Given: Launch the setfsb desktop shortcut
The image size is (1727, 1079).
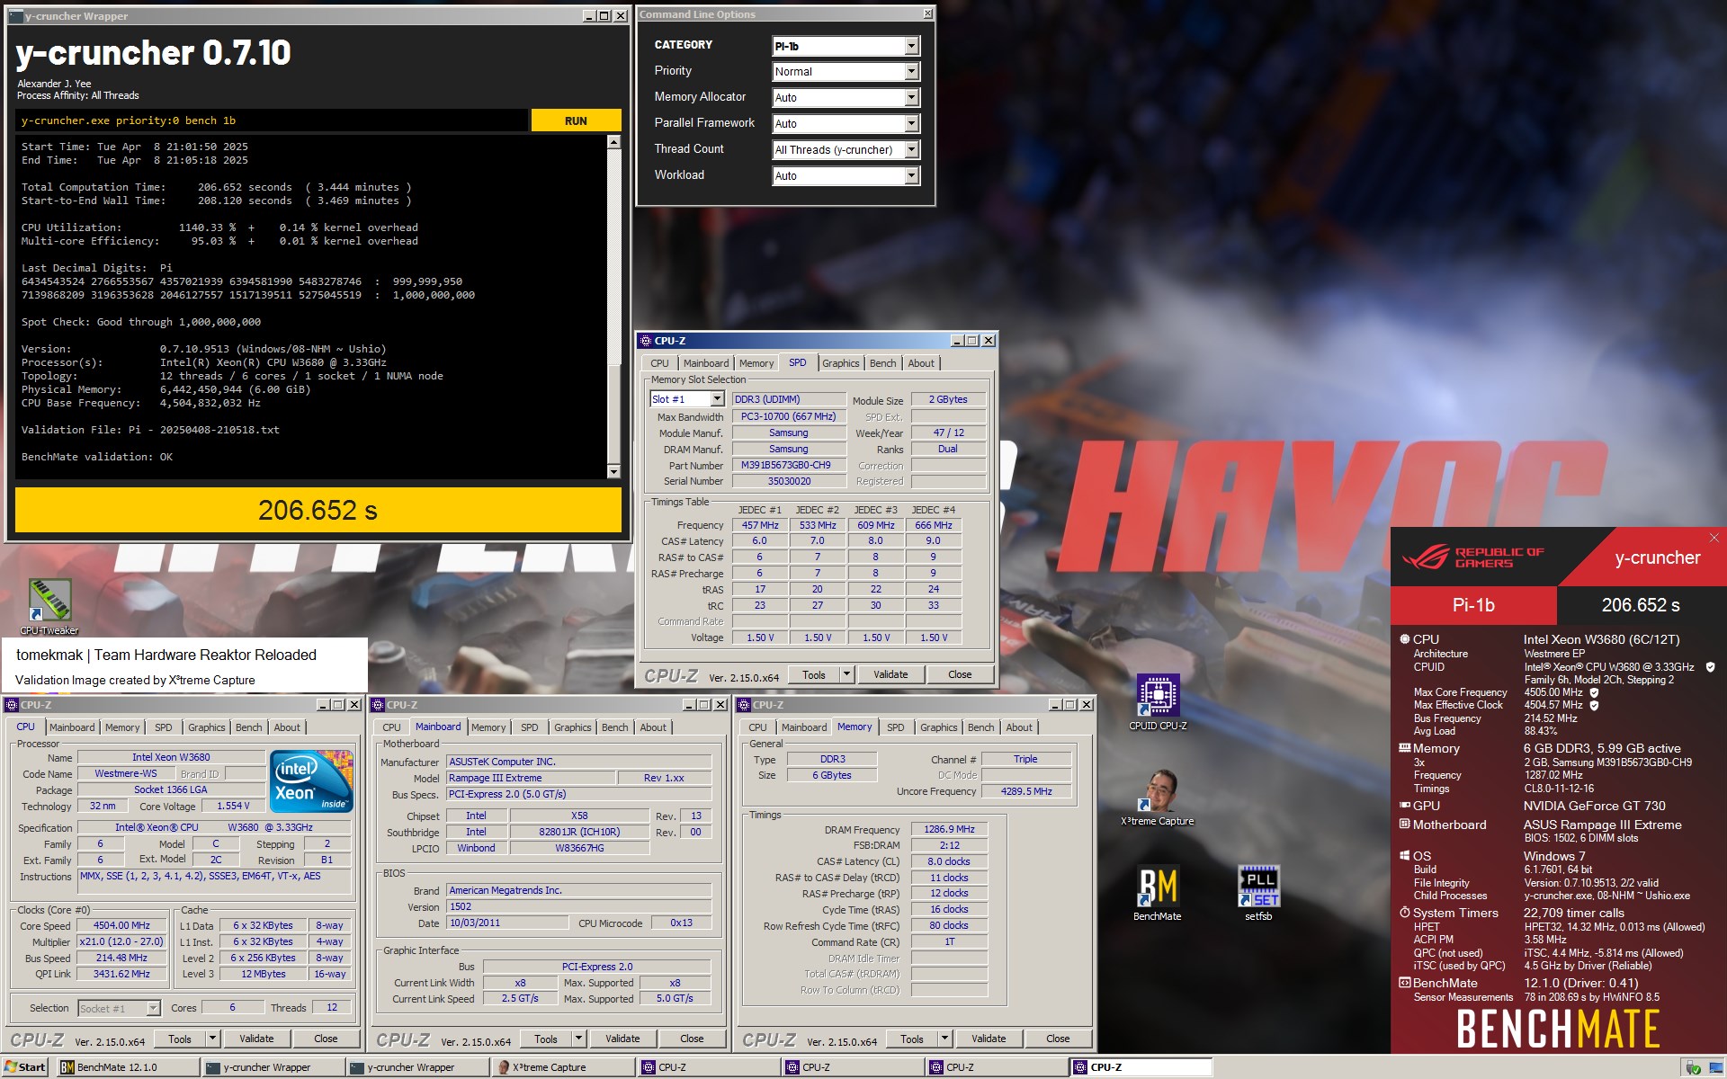Looking at the screenshot, I should click(1258, 893).
